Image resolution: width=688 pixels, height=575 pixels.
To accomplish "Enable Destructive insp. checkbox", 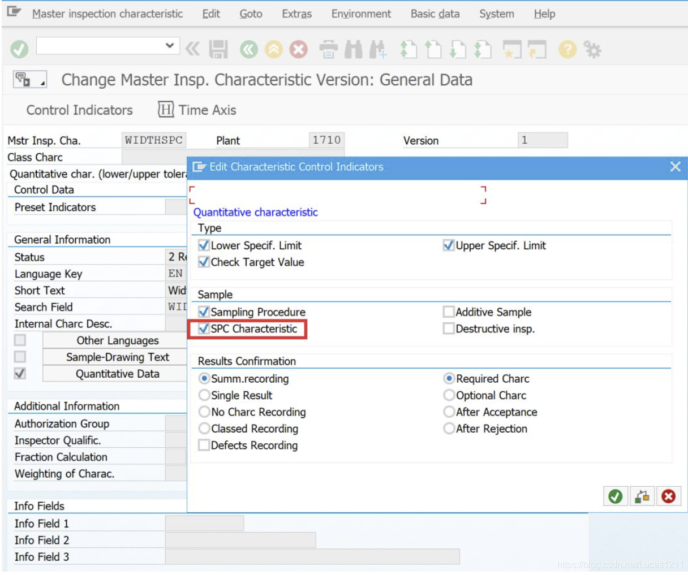I will (x=449, y=328).
